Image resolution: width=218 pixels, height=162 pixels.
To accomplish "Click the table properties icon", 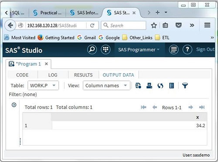I will (x=138, y=86).
